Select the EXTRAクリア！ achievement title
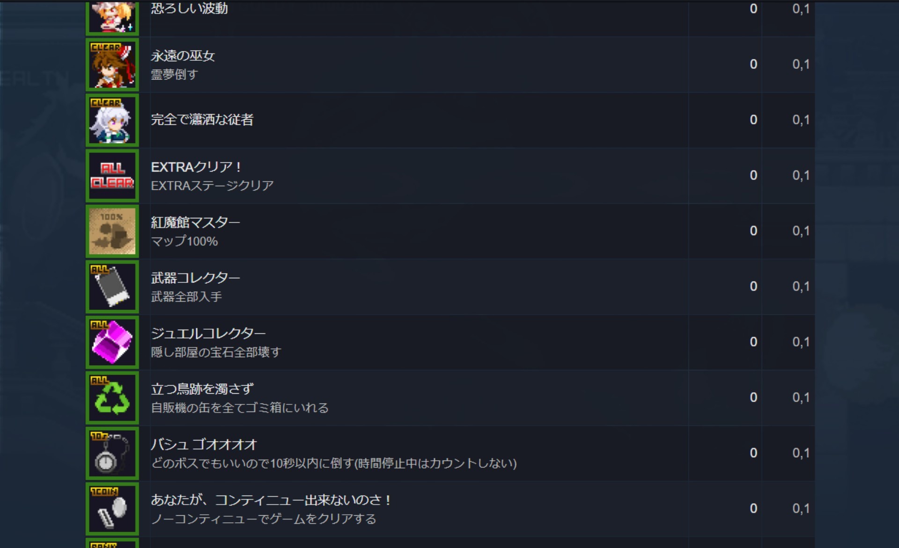Viewport: 899px width, 548px height. pyautogui.click(x=196, y=167)
